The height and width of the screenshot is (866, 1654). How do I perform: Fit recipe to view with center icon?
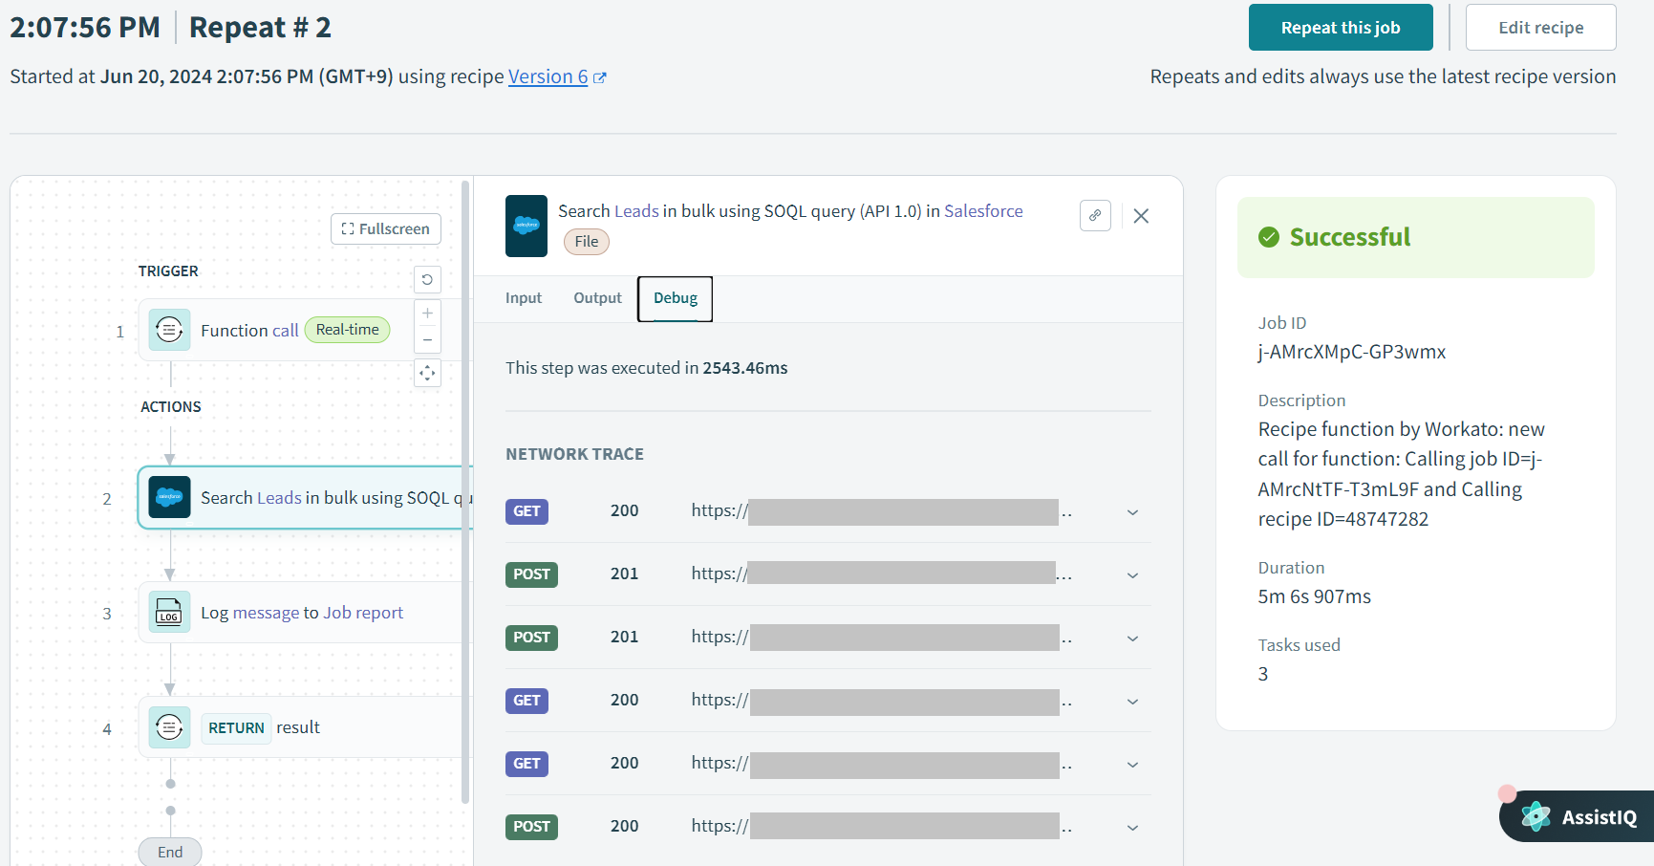click(427, 373)
